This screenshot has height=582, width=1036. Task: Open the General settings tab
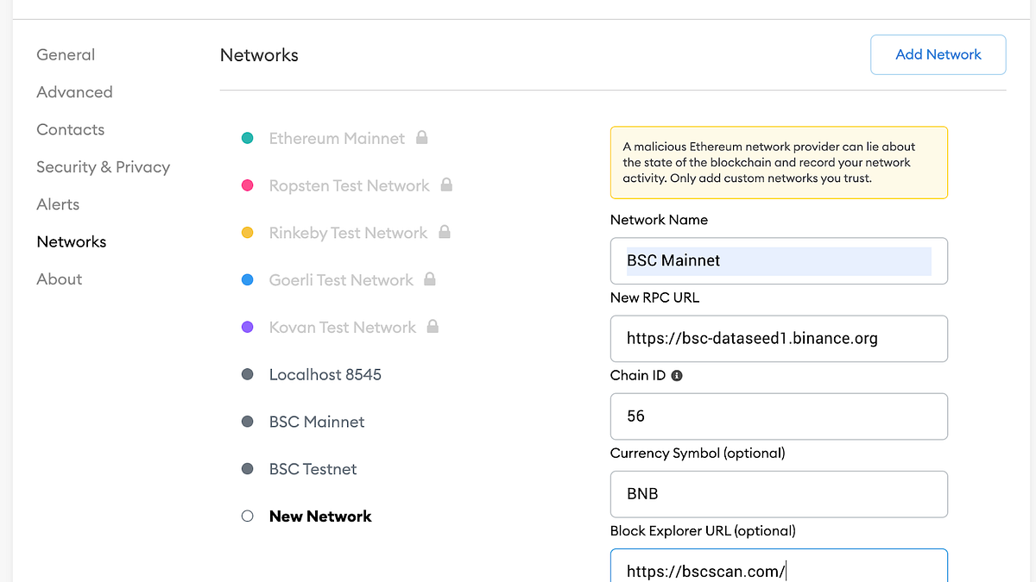coord(66,54)
